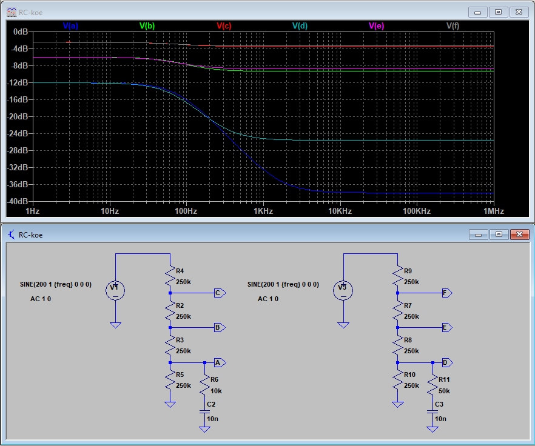
Task: Click the -20dB vertical axis label
Action: coord(19,117)
